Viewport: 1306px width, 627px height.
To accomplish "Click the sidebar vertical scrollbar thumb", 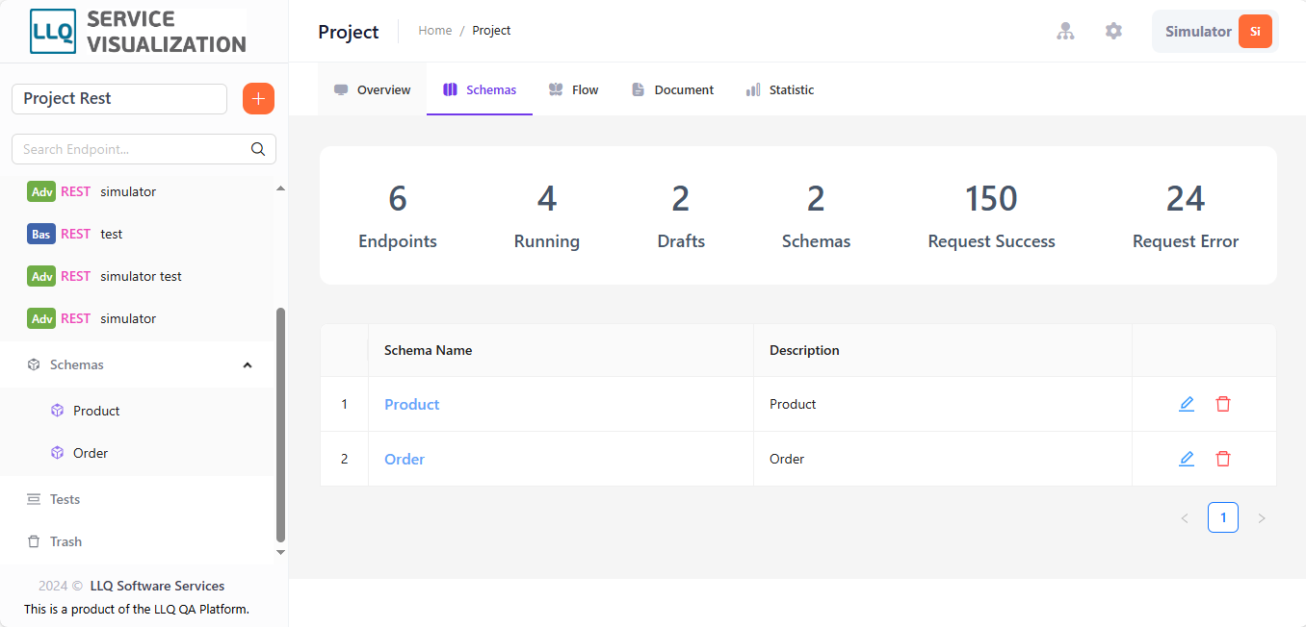I will click(x=281, y=424).
